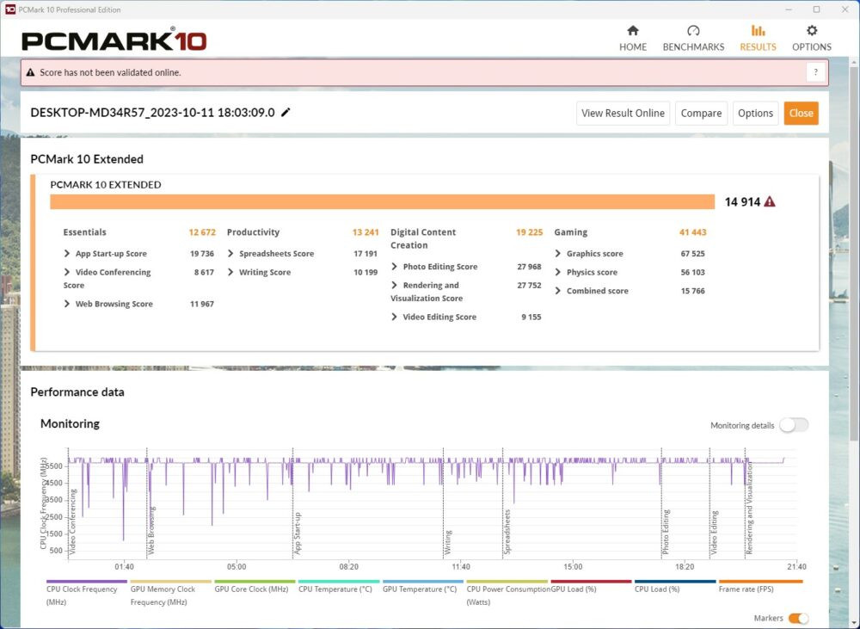860x629 pixels.
Task: Click the CPU Clock Frequency legend swatch
Action: click(x=84, y=582)
